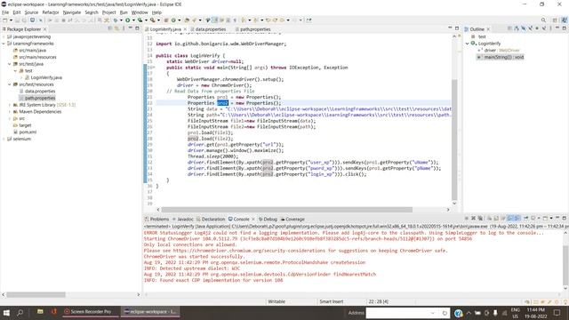
Task: Collapse LearningFrameworks project
Action: 4,44
